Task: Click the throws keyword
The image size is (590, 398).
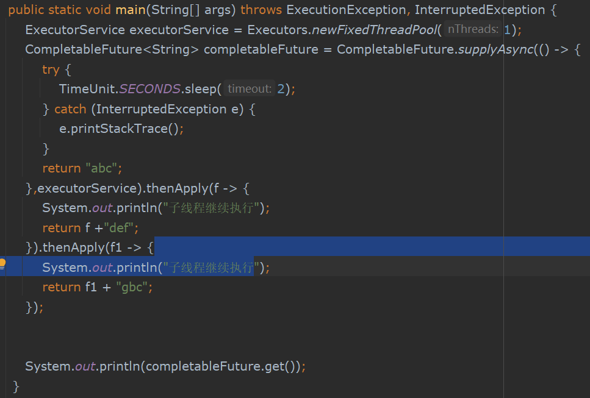Action: [x=261, y=10]
